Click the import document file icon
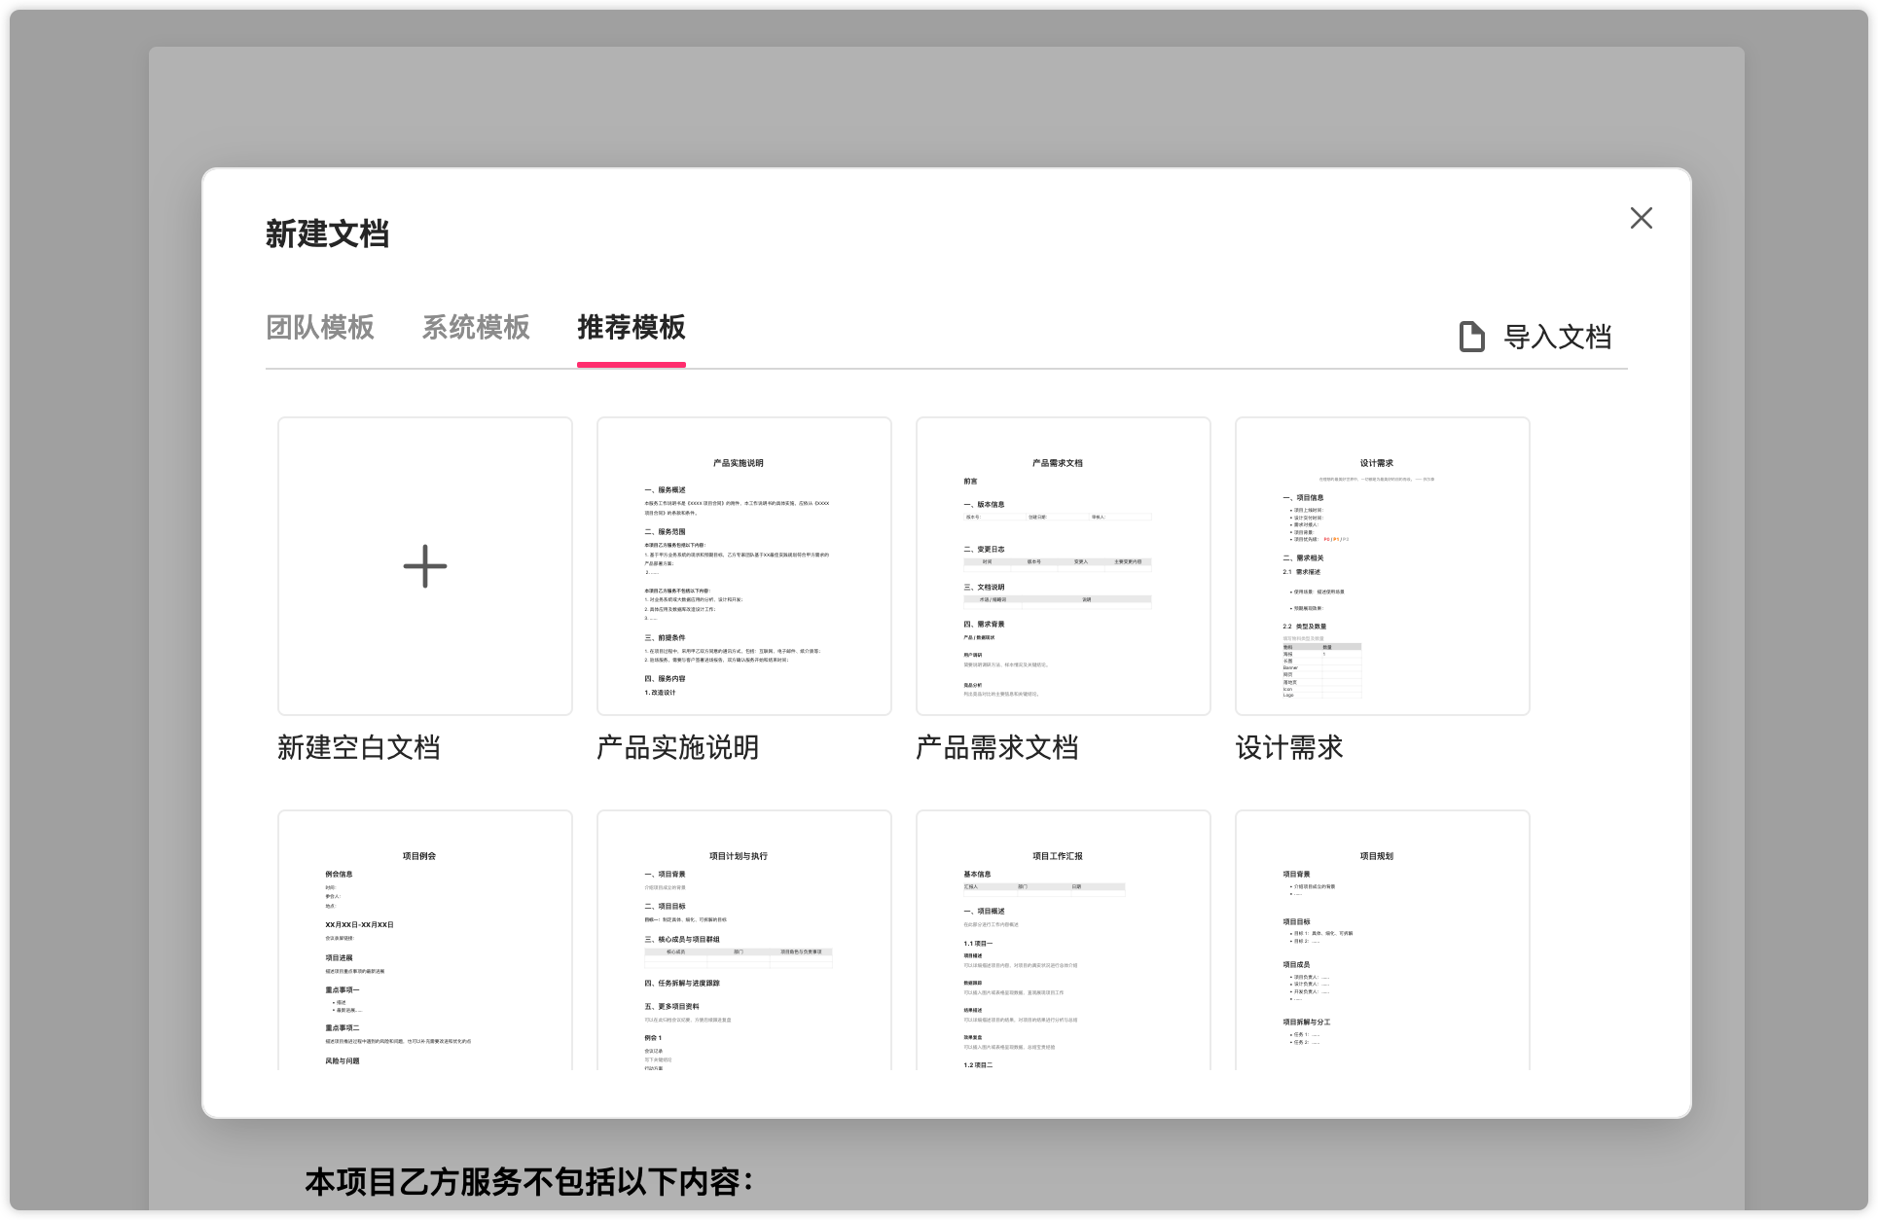Image resolution: width=1878 pixels, height=1220 pixels. [1471, 337]
